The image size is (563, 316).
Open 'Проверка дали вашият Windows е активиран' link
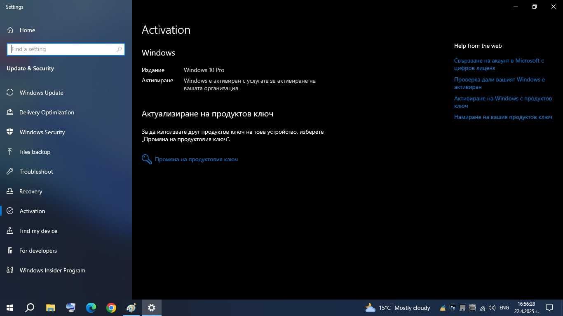[500, 83]
